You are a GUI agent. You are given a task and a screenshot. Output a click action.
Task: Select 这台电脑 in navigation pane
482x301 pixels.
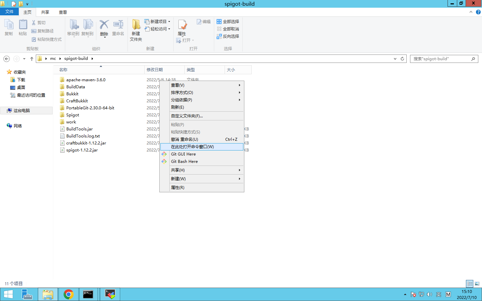(x=22, y=110)
